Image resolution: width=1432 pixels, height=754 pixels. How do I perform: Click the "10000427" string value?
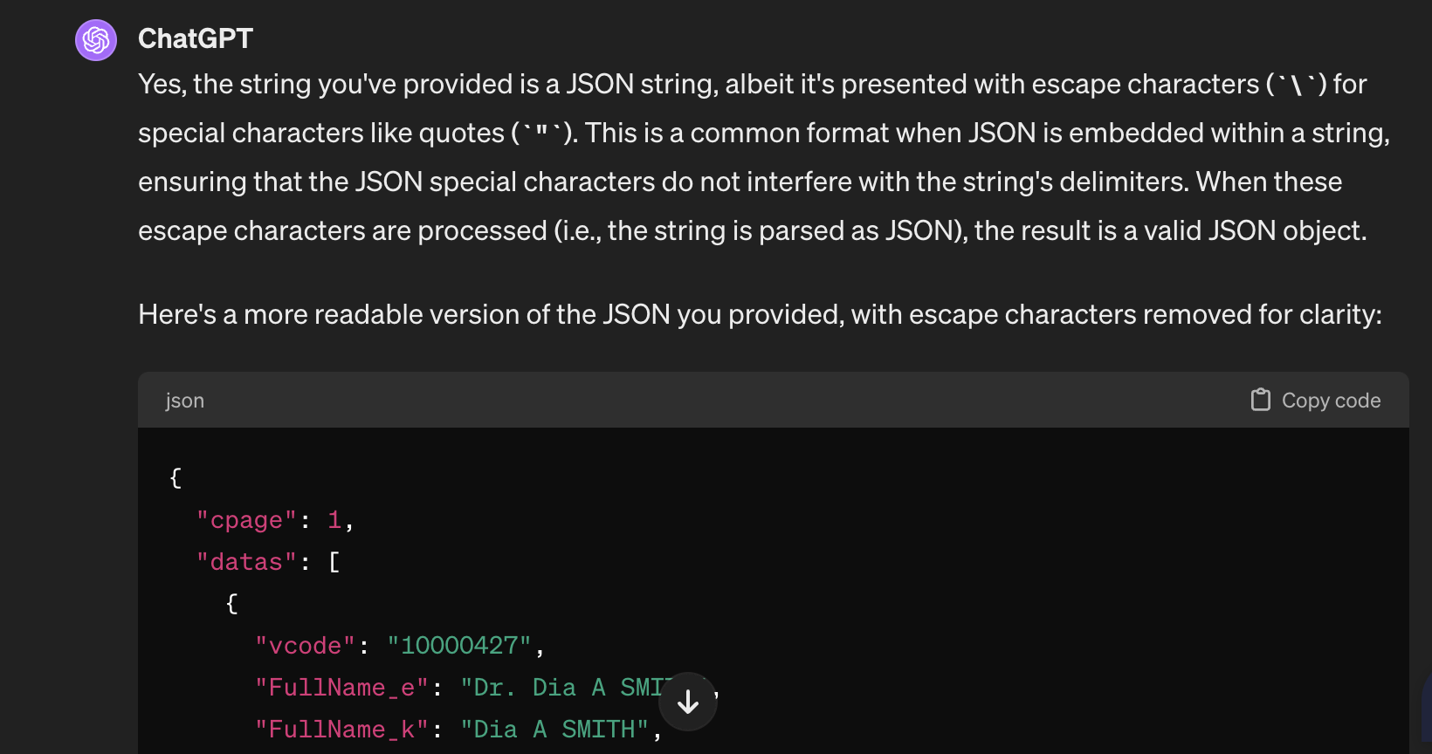tap(459, 646)
